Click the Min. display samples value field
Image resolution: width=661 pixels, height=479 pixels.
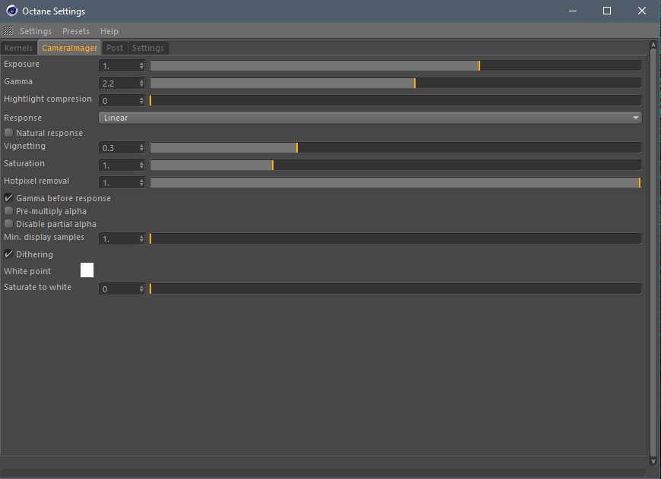coord(119,239)
